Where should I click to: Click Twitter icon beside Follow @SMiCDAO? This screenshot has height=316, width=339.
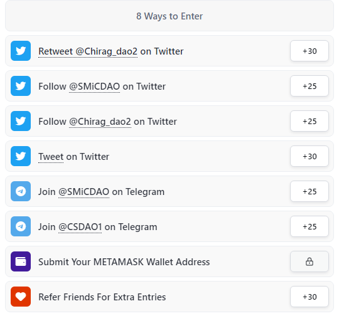click(x=21, y=86)
